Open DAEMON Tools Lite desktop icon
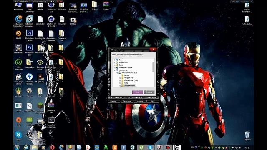The image size is (267, 150). coord(29,79)
